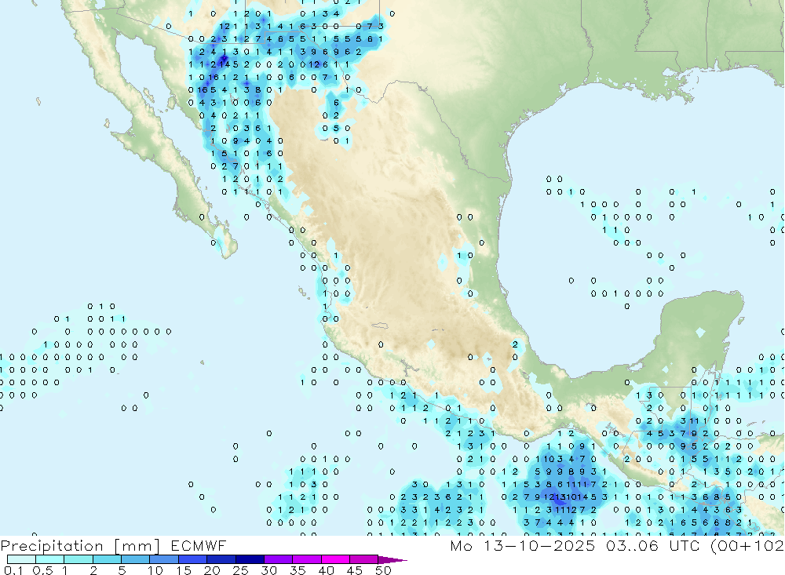Click the '15' legend scale label

coord(184,570)
